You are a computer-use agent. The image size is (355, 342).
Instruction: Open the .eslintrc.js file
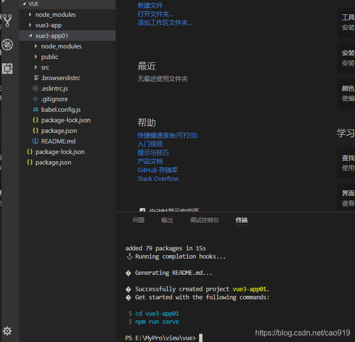click(x=67, y=88)
